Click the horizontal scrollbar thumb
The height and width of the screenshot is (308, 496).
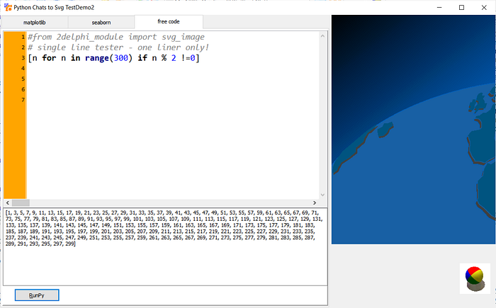coord(21,203)
